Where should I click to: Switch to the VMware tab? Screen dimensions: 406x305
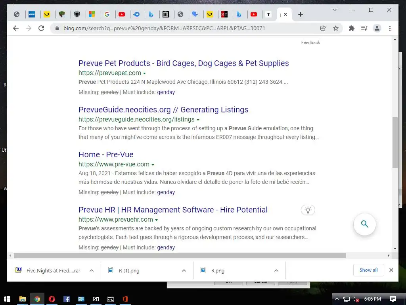tap(32, 15)
